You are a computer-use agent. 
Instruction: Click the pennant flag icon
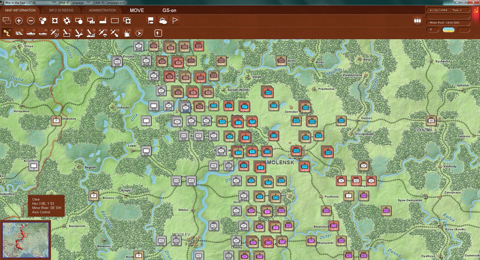pyautogui.click(x=175, y=20)
